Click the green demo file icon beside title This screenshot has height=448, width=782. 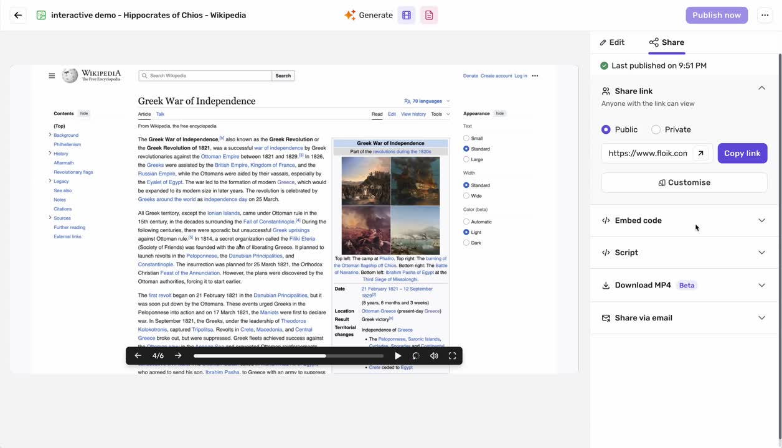(41, 15)
